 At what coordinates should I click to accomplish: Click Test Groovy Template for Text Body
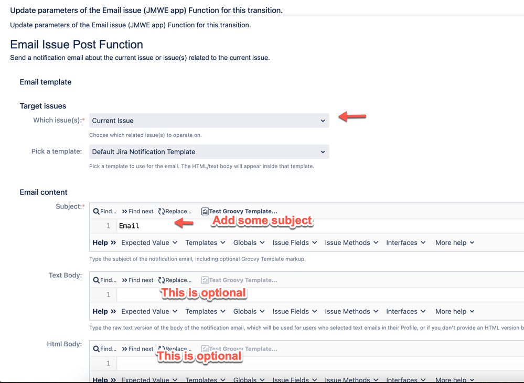(x=239, y=280)
